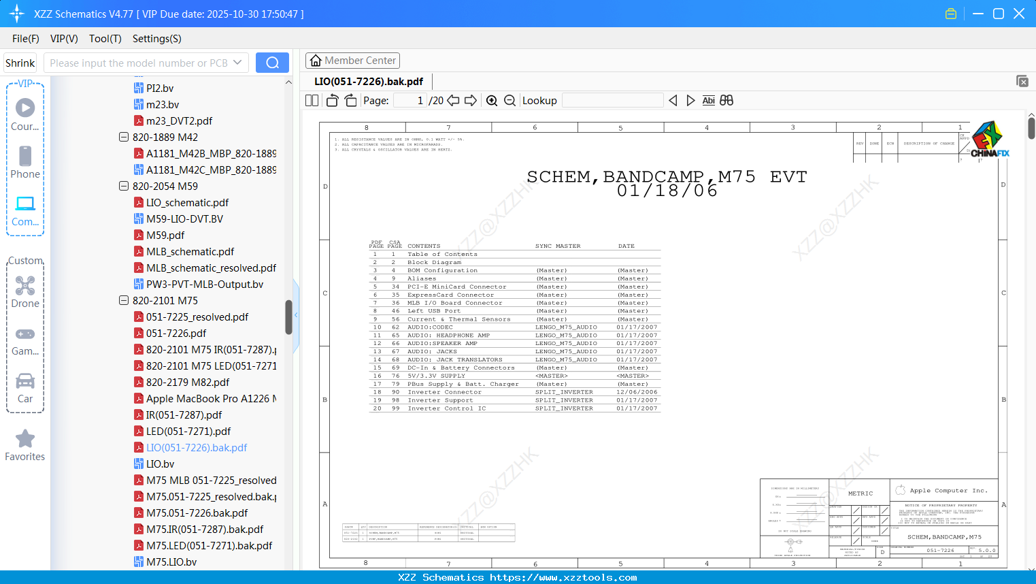Collapse the 820-1889 M42 folder
The image size is (1036, 584).
click(124, 137)
